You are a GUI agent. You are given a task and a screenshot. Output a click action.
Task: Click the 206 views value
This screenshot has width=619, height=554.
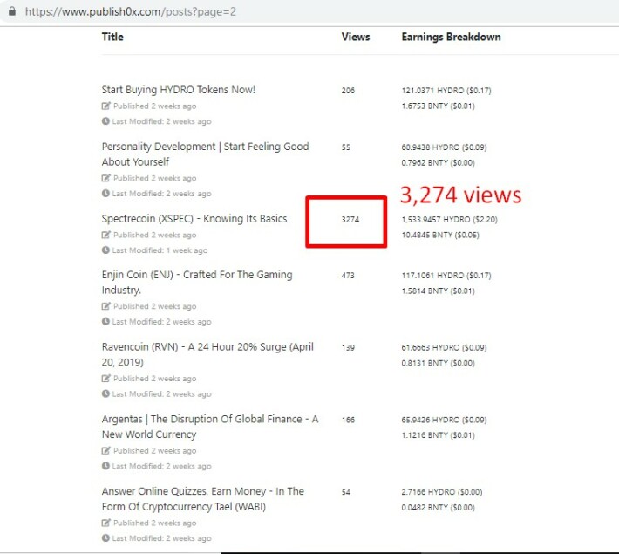(x=348, y=91)
